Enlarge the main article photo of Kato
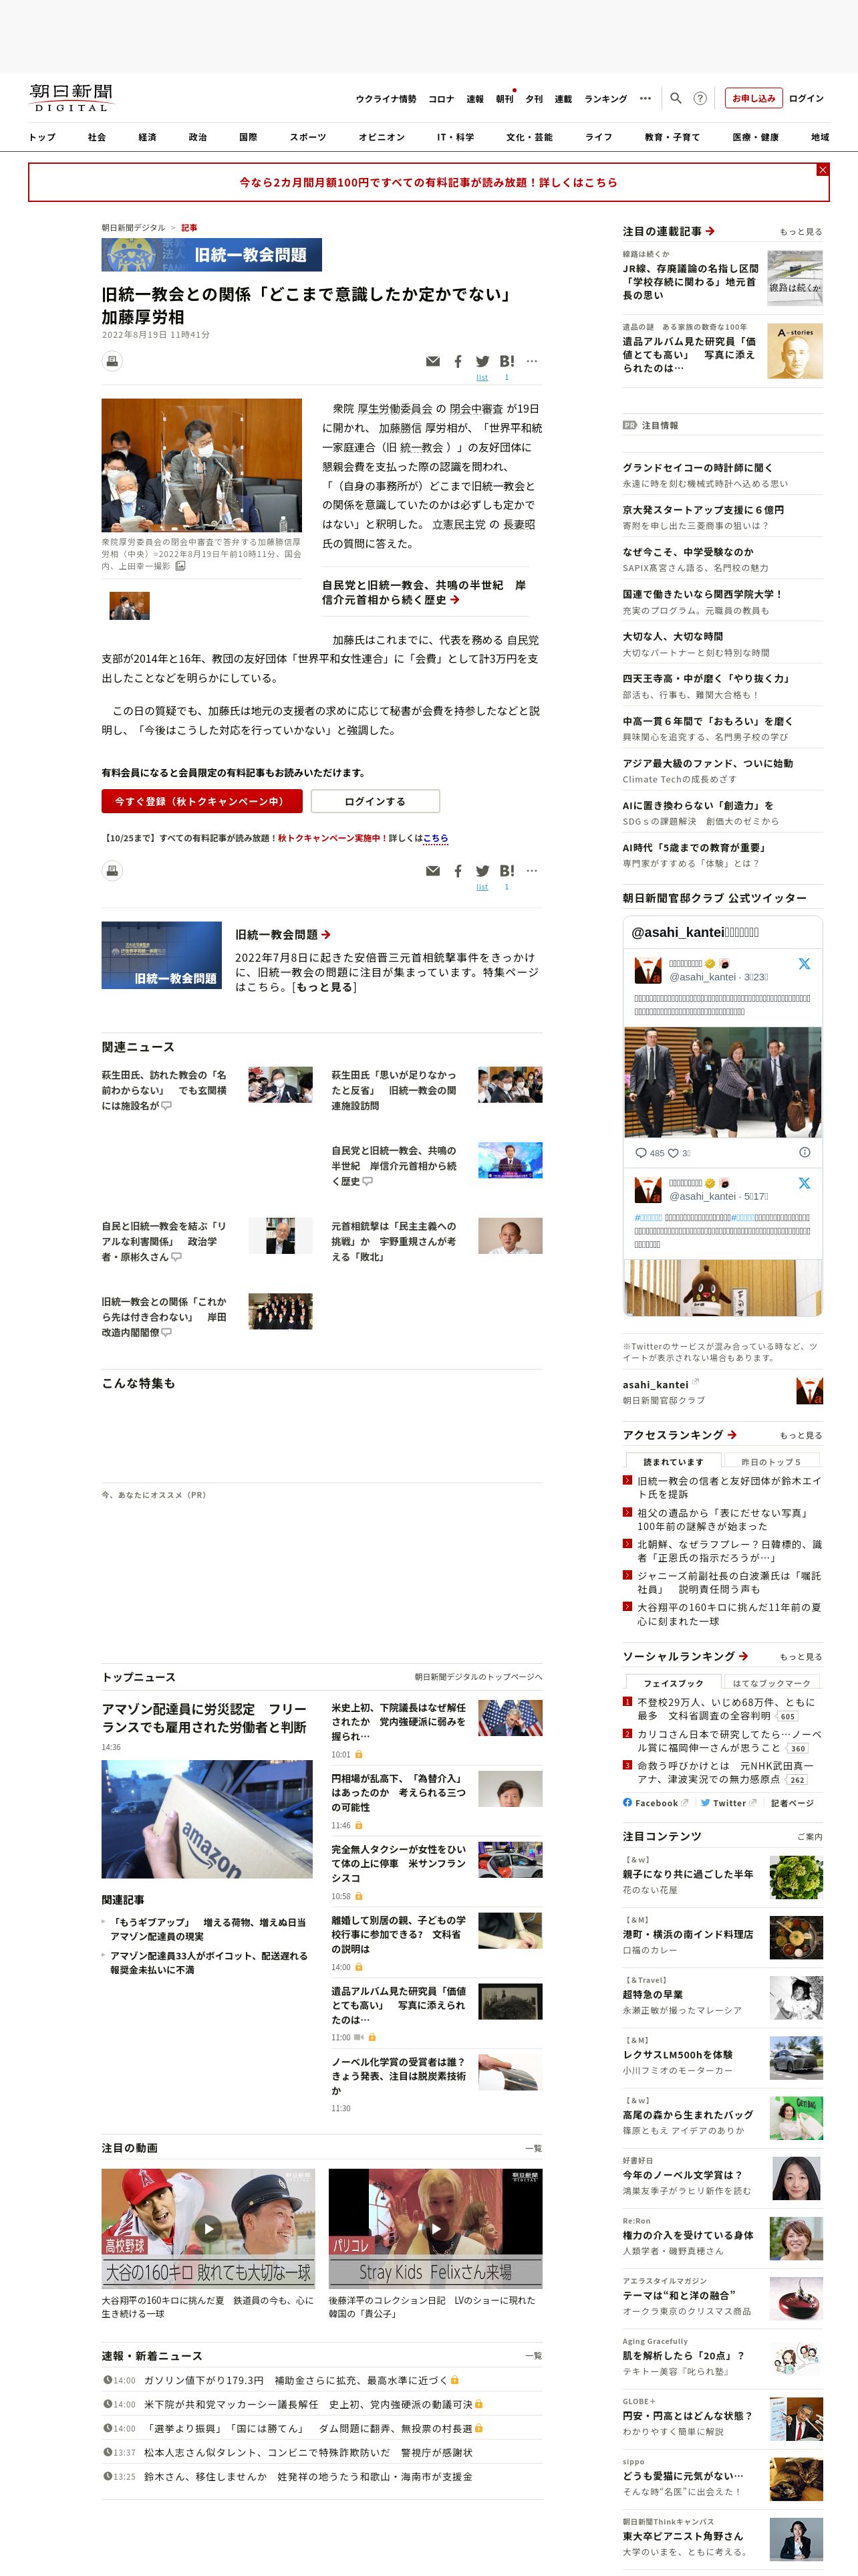858x2576 pixels. point(202,465)
